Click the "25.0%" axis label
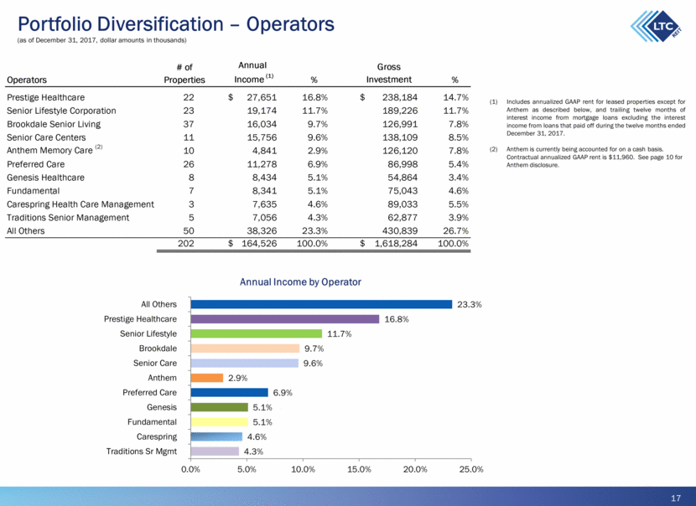 coord(471,469)
